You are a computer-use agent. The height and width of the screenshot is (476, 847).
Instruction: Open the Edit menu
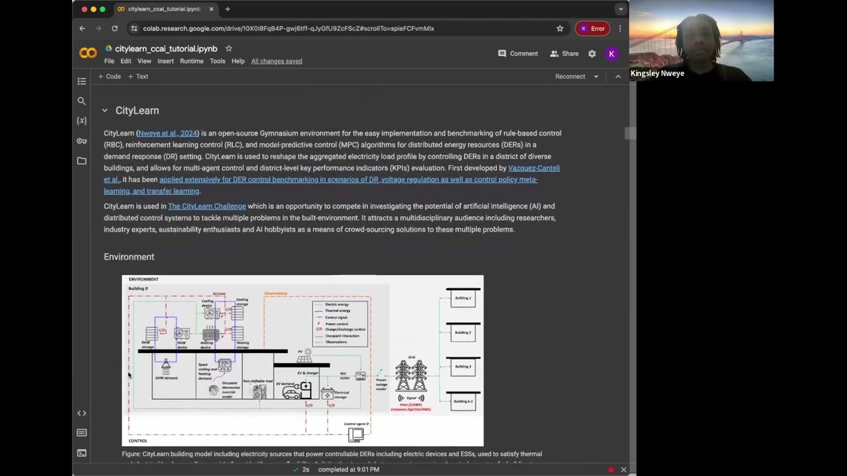[x=126, y=61]
